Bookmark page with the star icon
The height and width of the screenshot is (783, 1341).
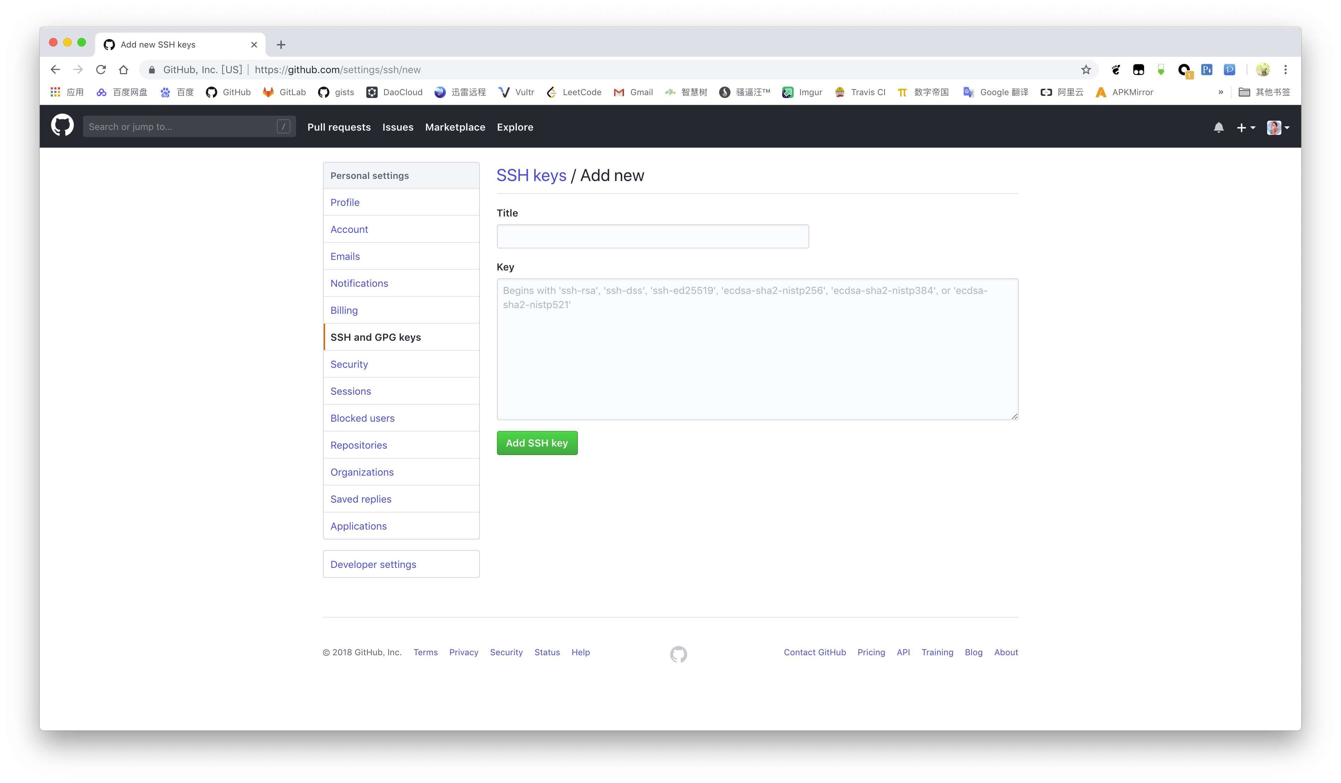(x=1086, y=70)
